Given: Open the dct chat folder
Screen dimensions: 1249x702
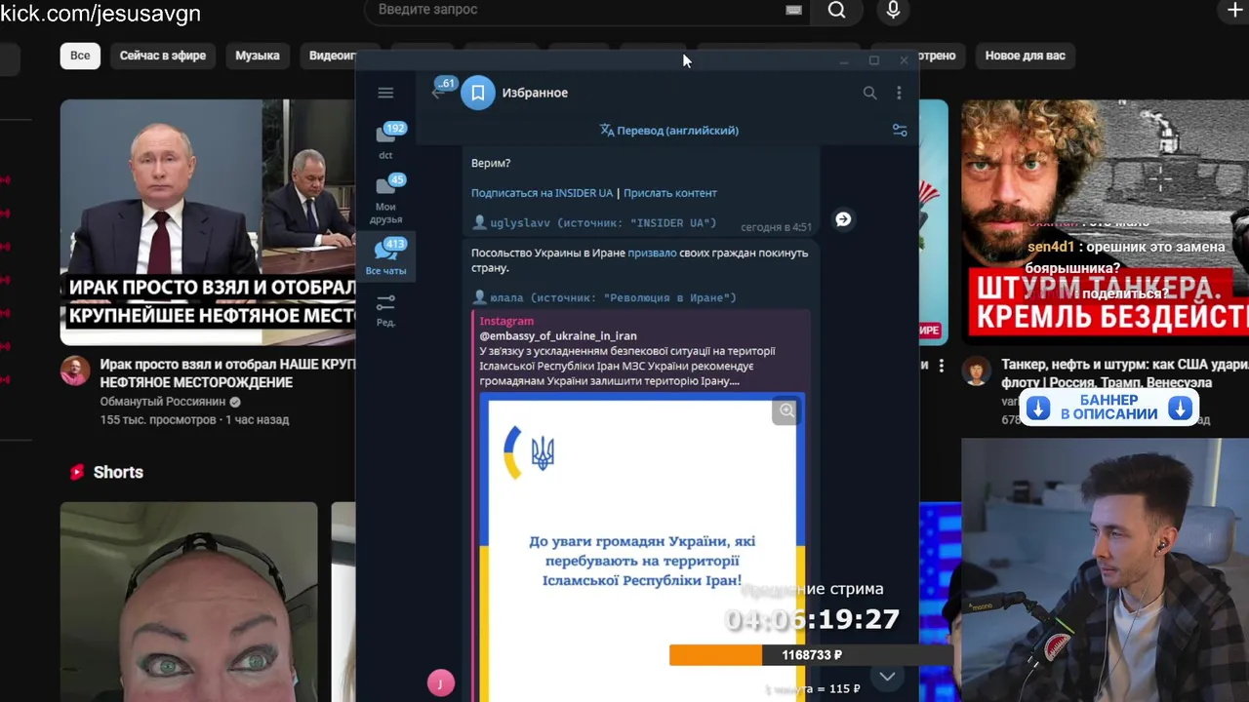Looking at the screenshot, I should (386, 139).
